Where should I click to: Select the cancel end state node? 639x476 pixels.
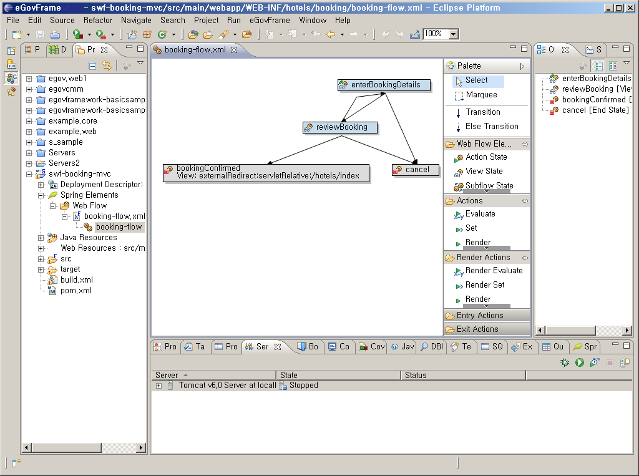[414, 169]
